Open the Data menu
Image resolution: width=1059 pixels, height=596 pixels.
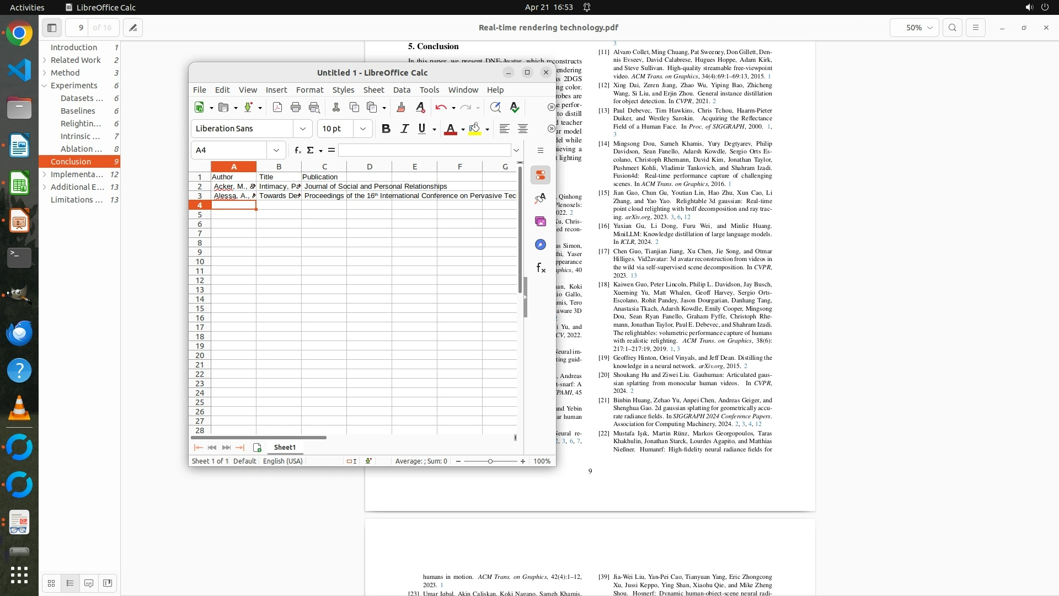click(402, 90)
